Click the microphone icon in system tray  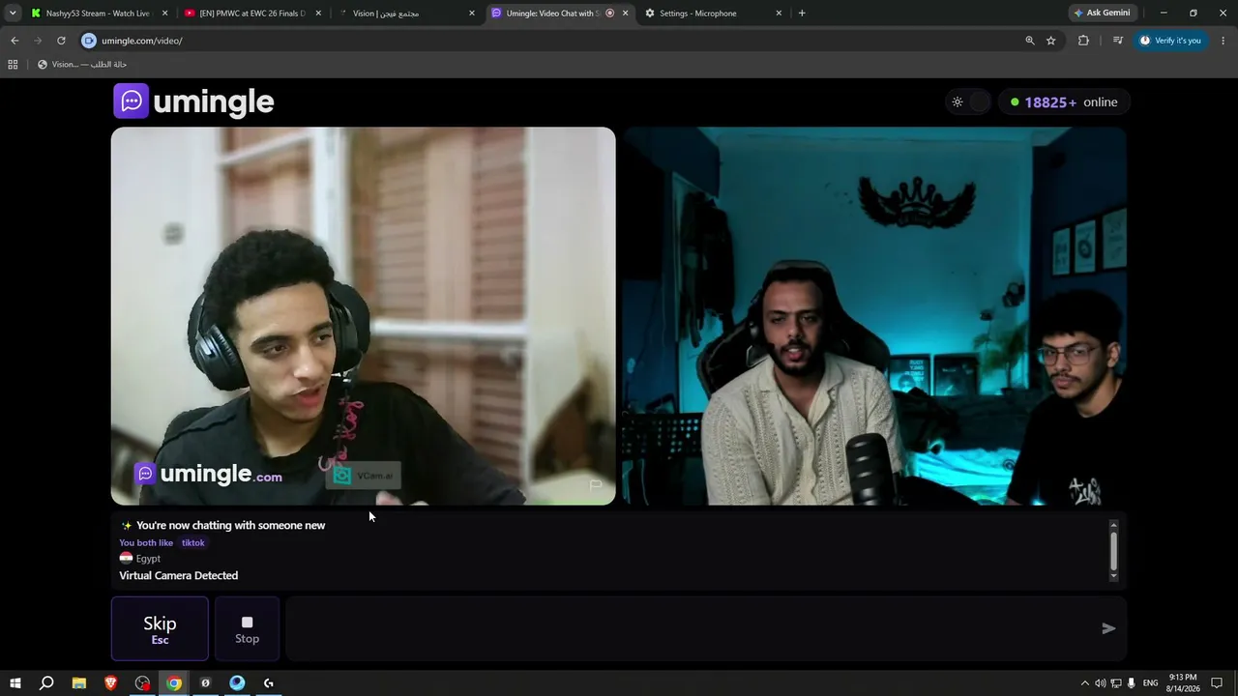[x=1131, y=683]
